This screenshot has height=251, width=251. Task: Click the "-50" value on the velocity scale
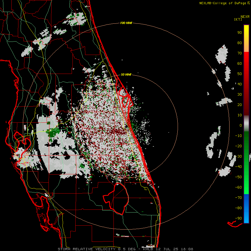point(238,177)
